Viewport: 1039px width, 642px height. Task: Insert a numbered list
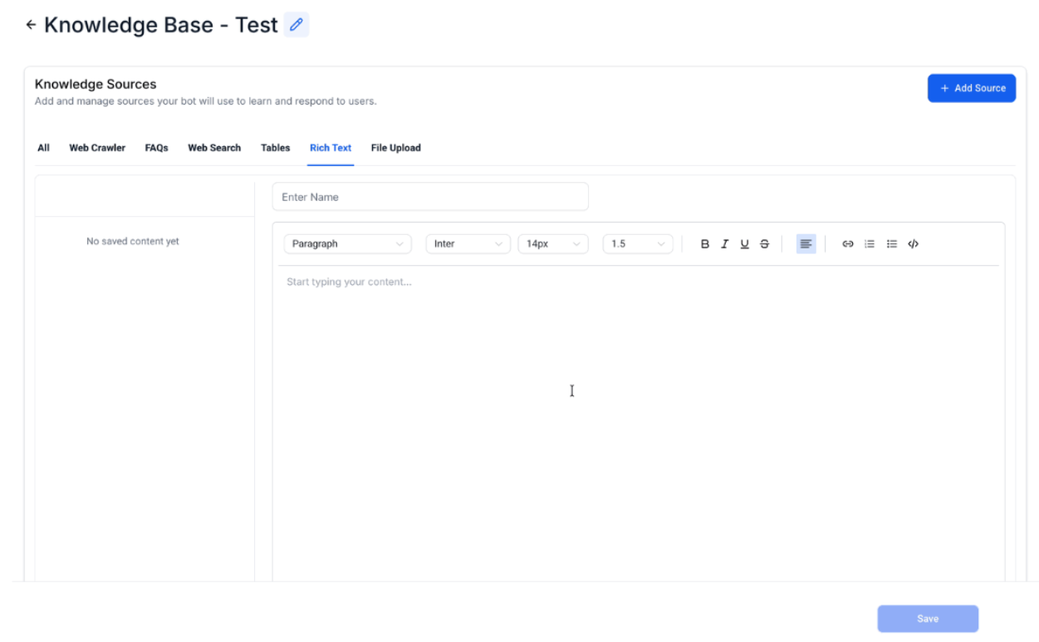870,244
